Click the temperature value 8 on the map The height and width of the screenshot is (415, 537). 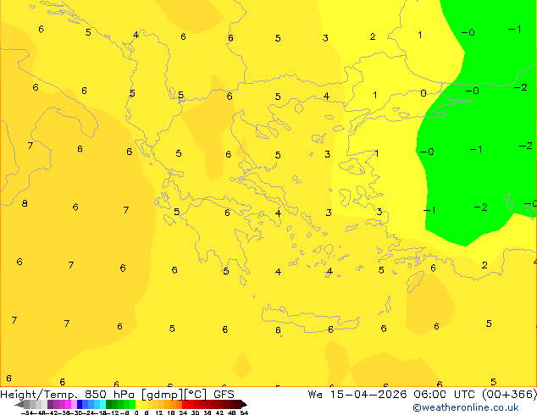tap(25, 204)
